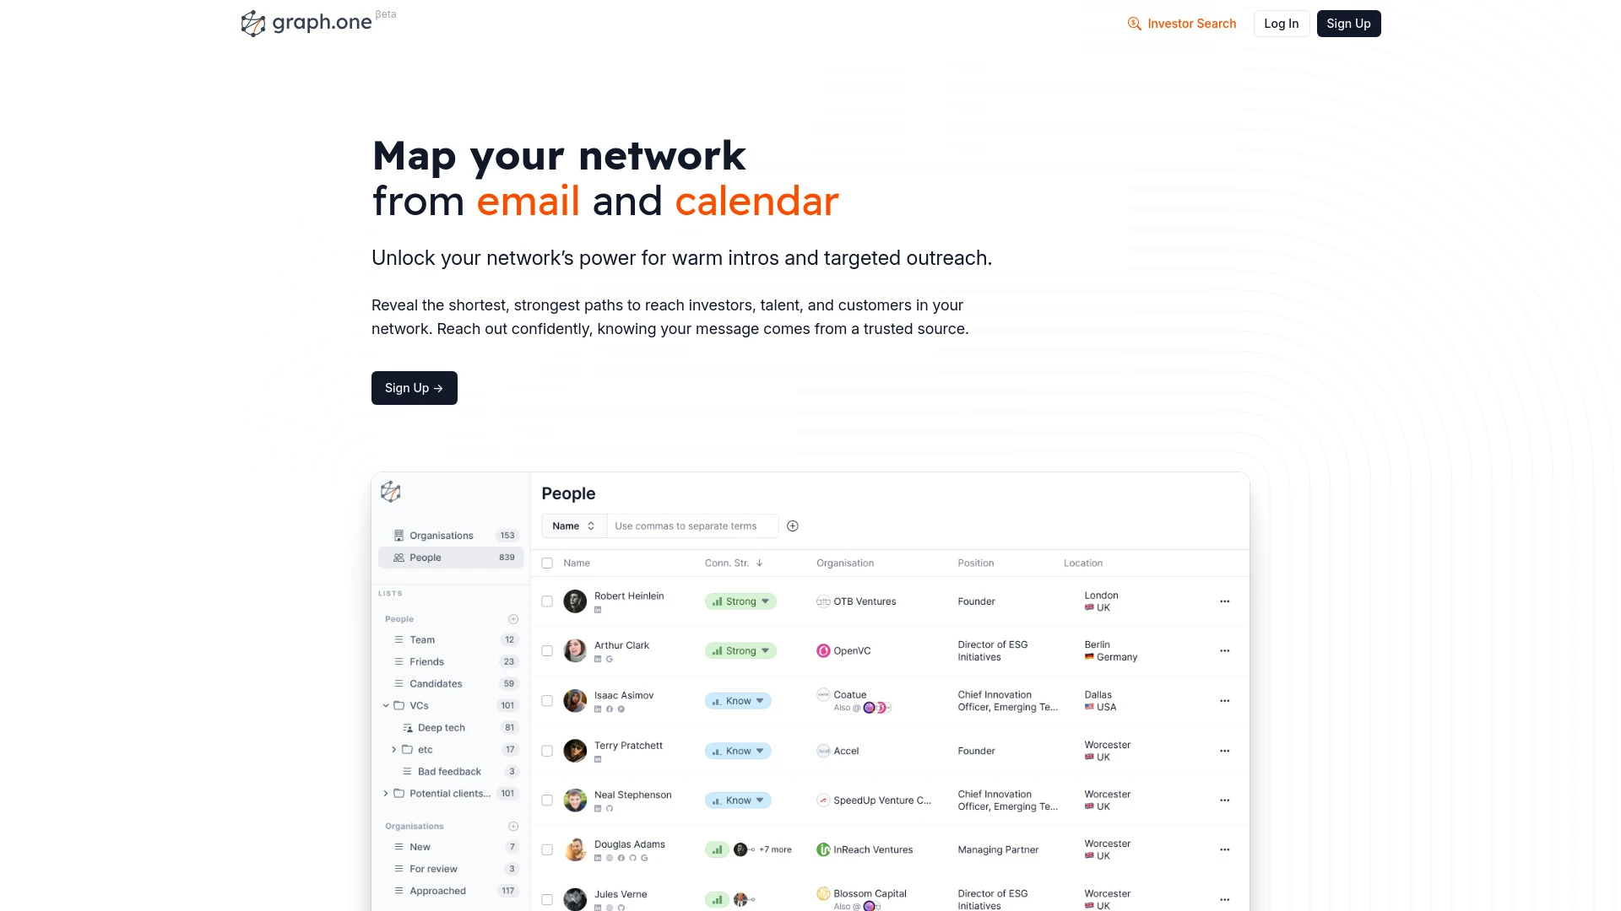Screen dimensions: 1621x911
Task: Click the Sign Up arrow button
Action: (x=415, y=388)
